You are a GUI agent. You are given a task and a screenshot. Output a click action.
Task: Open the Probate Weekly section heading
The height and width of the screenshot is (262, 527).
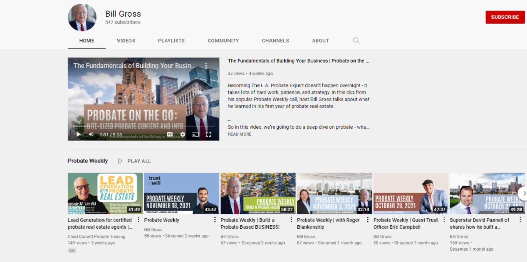(88, 161)
